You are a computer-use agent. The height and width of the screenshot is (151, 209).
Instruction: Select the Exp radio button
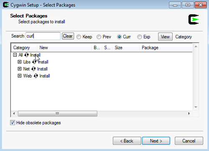[x=140, y=37]
